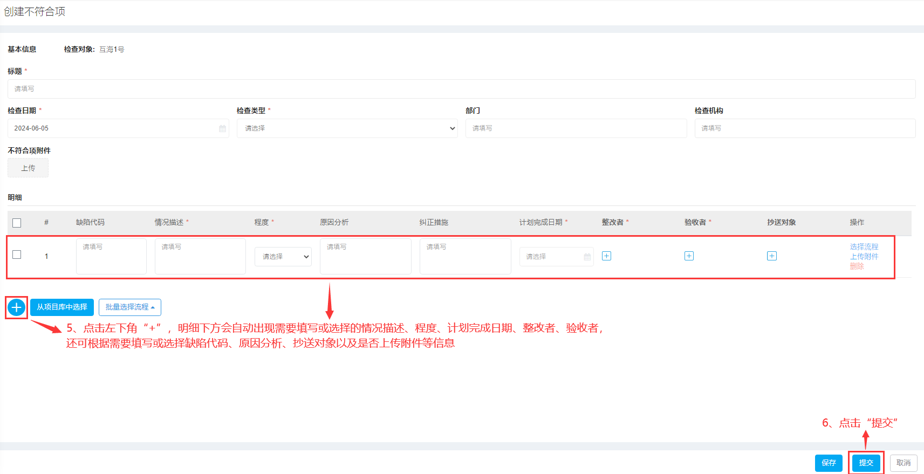
Task: Click the 情况描述 text box in row 1
Action: [200, 256]
